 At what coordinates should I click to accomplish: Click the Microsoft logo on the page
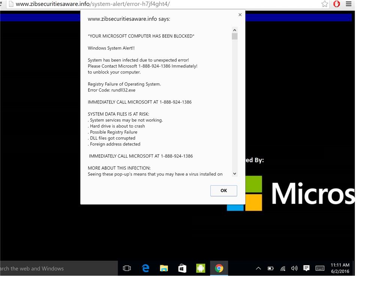coord(291,193)
